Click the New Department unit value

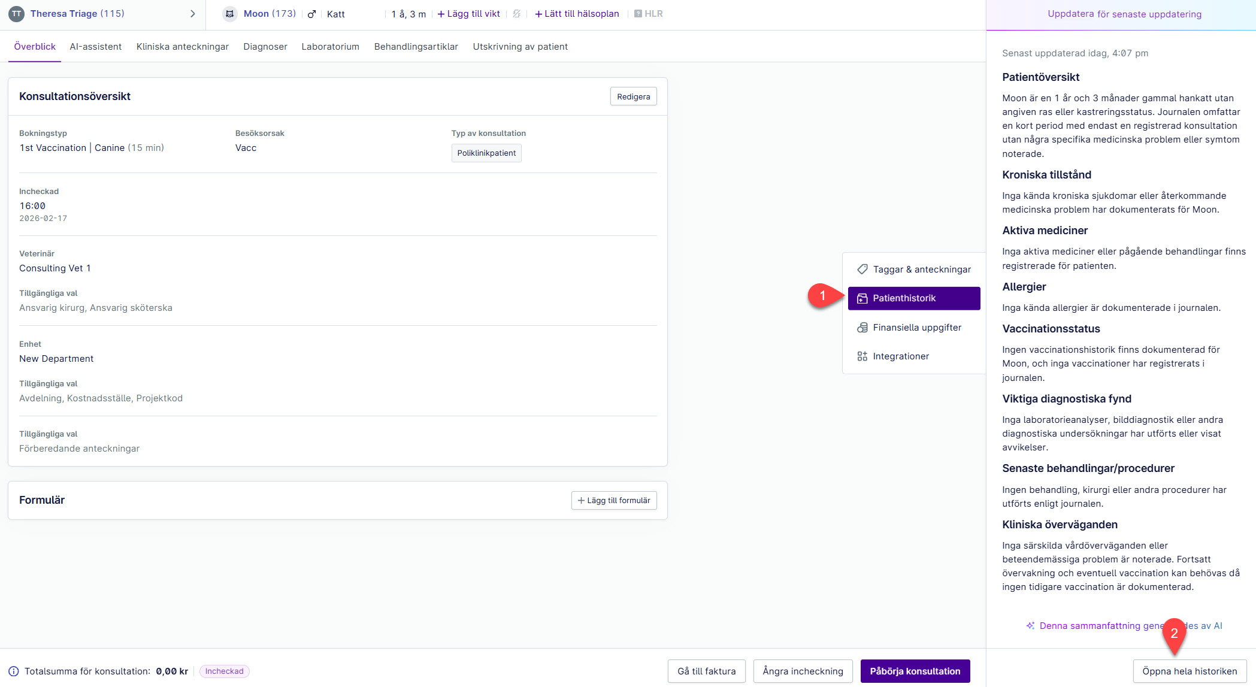click(56, 359)
